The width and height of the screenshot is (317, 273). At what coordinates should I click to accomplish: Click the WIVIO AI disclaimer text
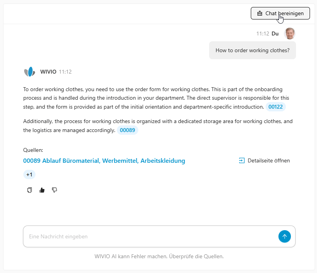[x=159, y=256]
